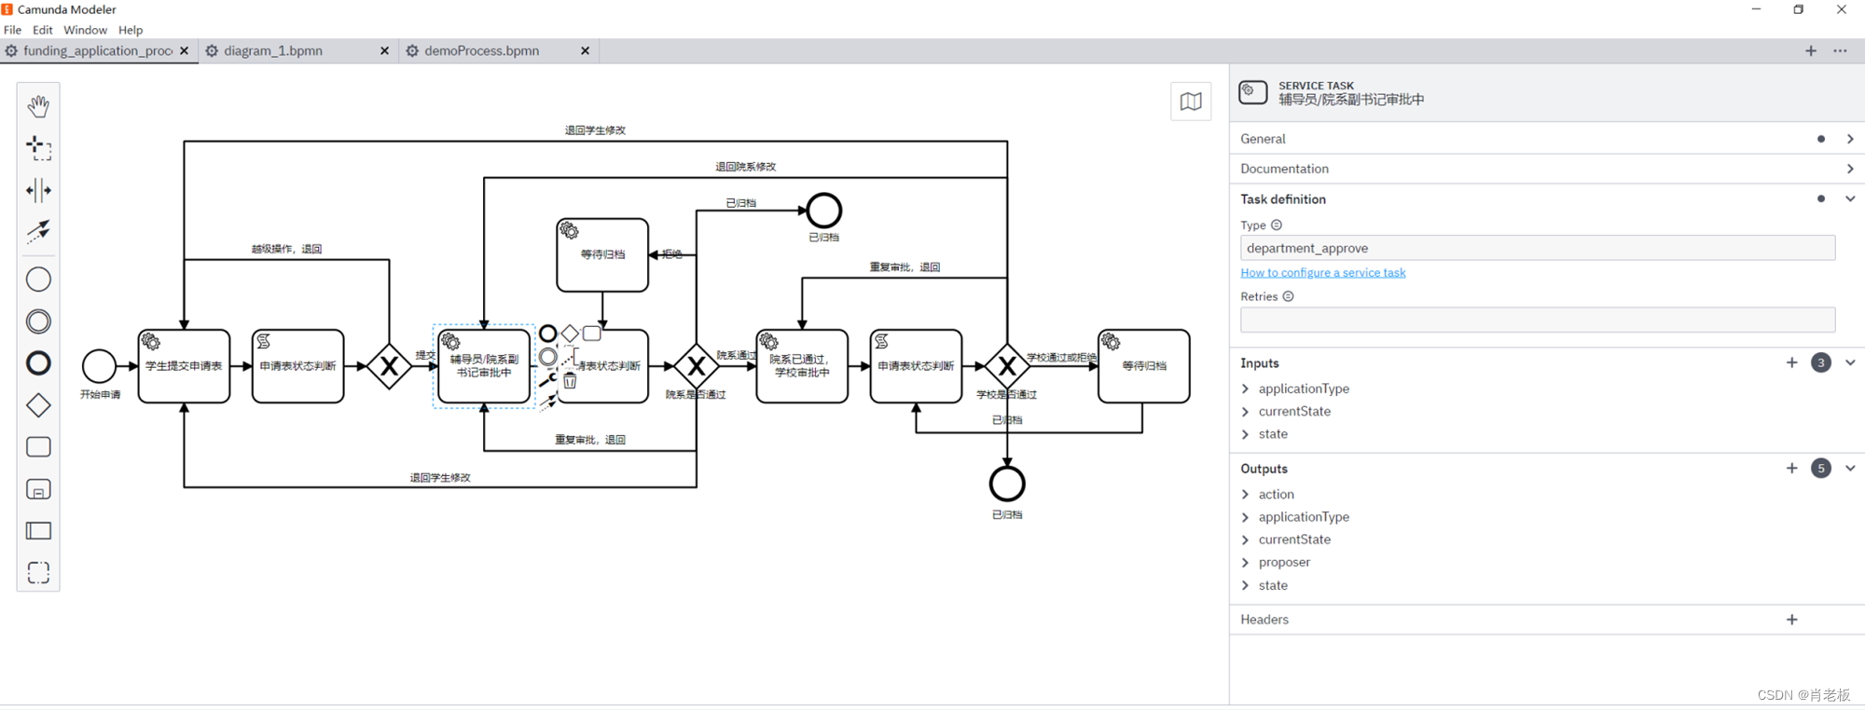Add a new output with plus button
The width and height of the screenshot is (1865, 710).
(x=1791, y=468)
